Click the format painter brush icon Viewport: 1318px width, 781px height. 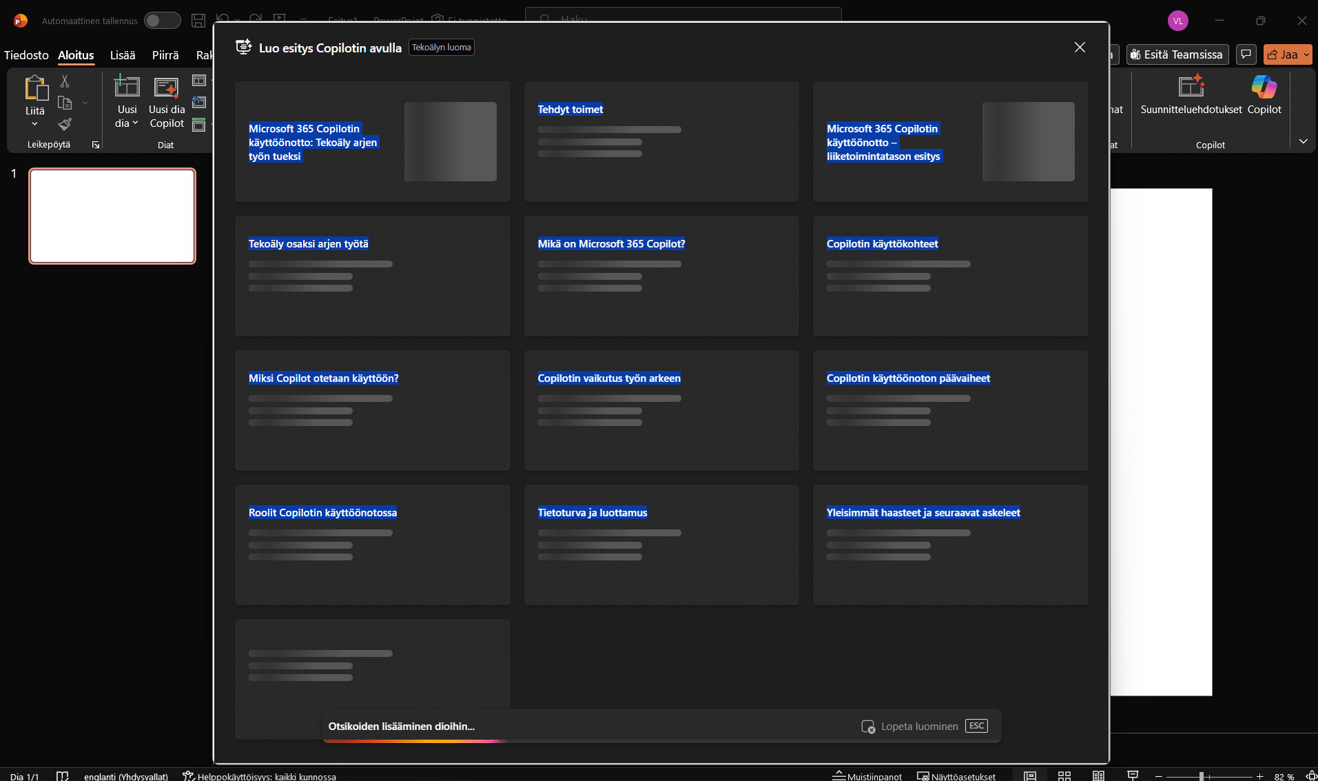tap(65, 124)
